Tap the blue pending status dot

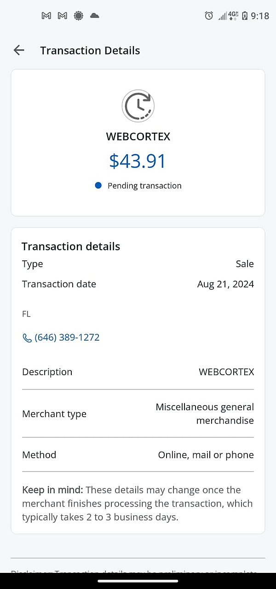(98, 186)
